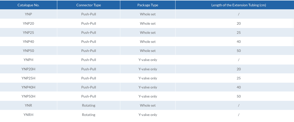Select the YNP50H catalogue entry
The image size is (294, 122).
(x=28, y=96)
